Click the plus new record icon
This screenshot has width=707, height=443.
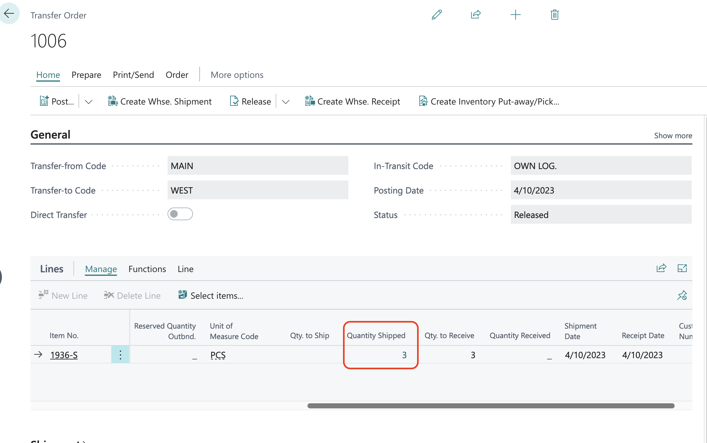click(x=515, y=15)
